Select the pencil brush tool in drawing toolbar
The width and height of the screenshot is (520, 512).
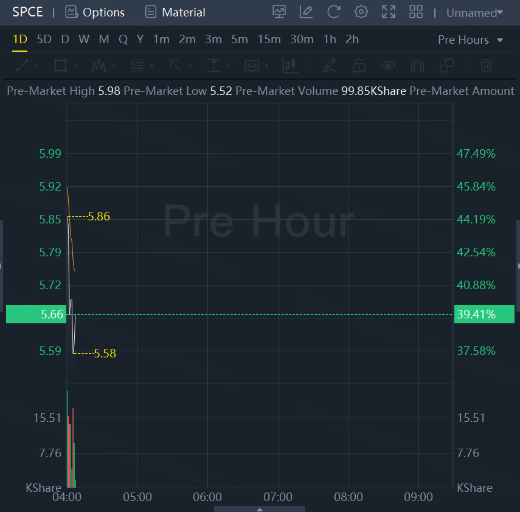click(x=330, y=65)
